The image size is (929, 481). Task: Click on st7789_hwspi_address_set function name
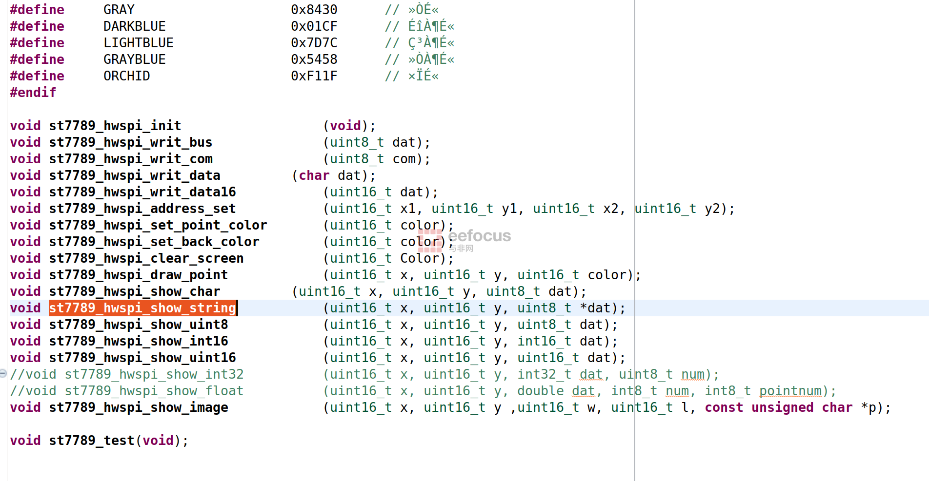[142, 209]
